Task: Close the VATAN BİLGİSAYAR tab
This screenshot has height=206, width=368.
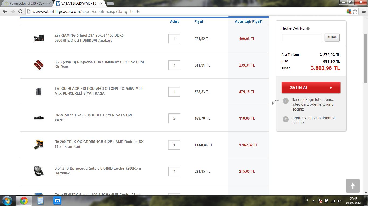Action: [101, 4]
